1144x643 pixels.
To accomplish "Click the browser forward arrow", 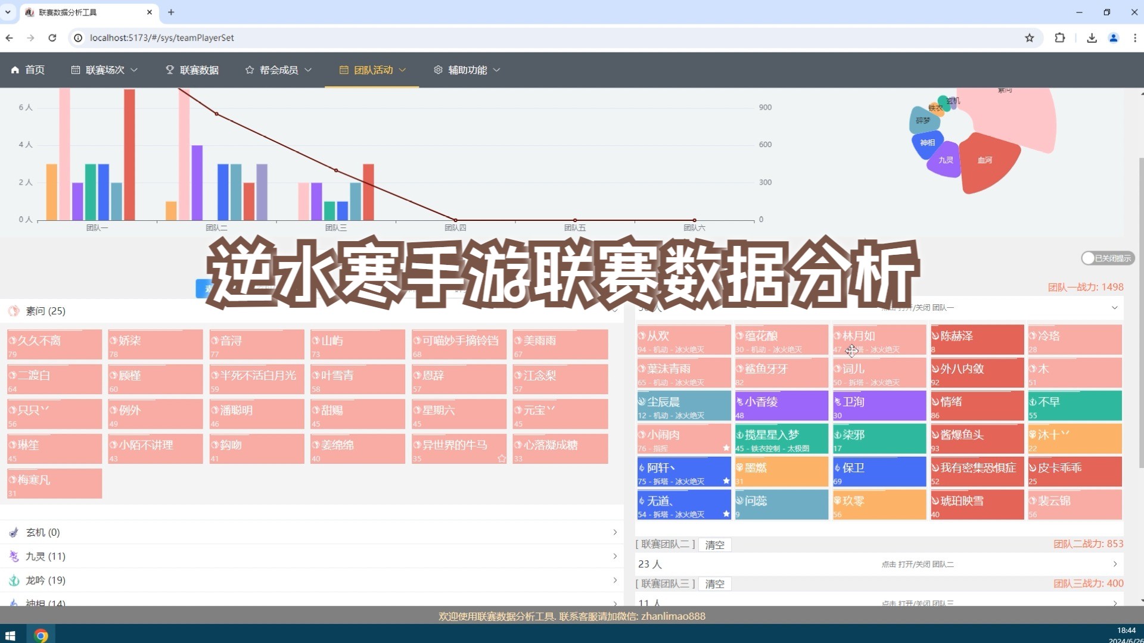I will pyautogui.click(x=31, y=38).
